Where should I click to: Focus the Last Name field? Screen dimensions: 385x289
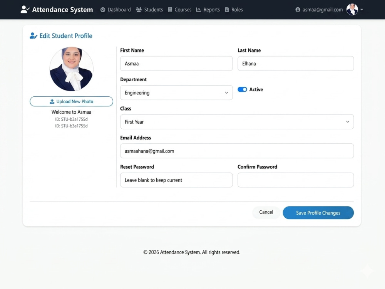pos(296,64)
